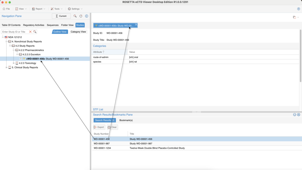The image size is (302, 170).
Task: Expand the 4.2.3 Toxicology node
Action: tap(14, 63)
